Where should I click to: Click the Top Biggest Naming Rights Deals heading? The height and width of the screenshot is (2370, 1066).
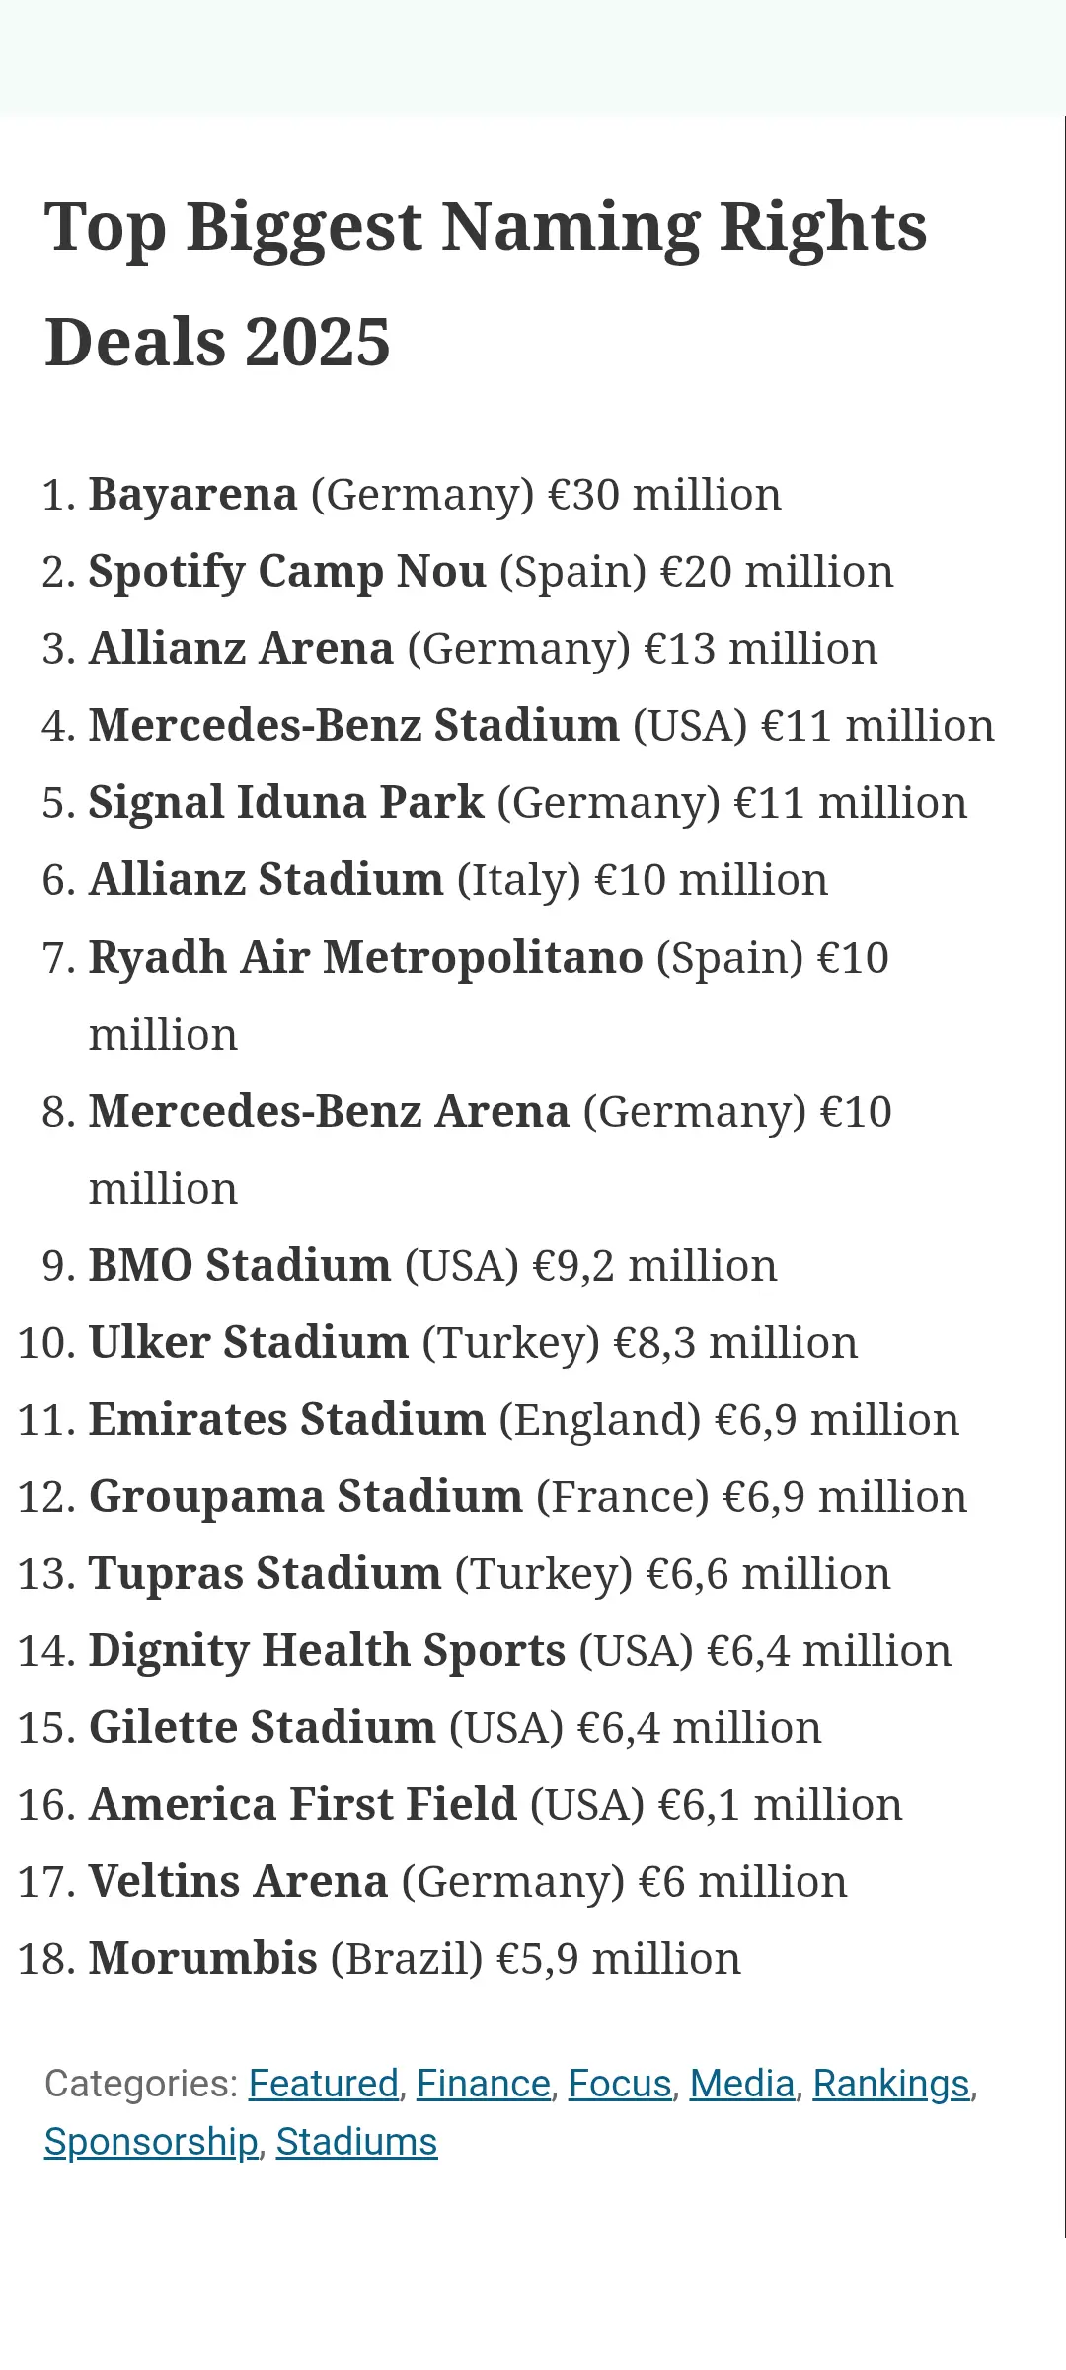pos(485,284)
